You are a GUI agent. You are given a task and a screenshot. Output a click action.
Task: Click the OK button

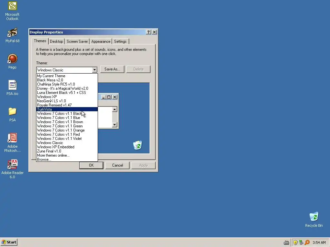point(91,165)
